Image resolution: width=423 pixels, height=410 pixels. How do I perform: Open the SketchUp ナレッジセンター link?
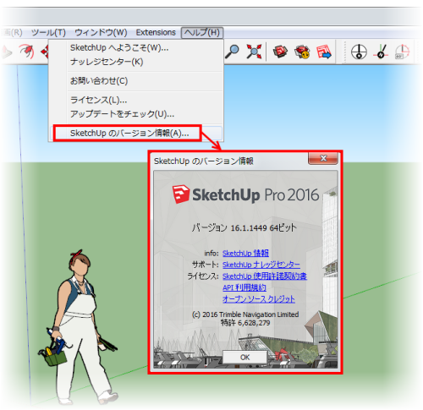[261, 265]
